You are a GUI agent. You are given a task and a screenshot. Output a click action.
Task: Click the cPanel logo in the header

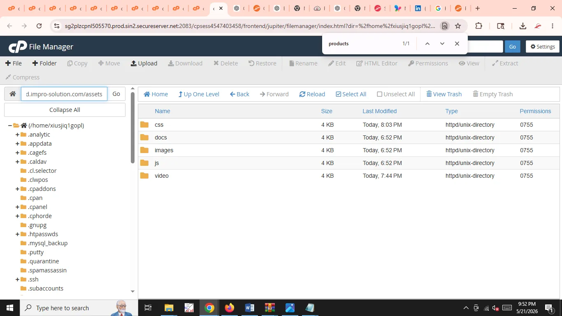[x=18, y=46]
